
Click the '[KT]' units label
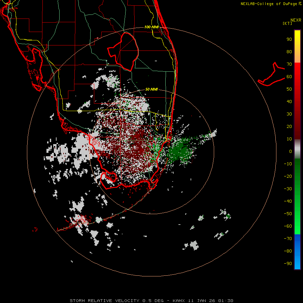pos(287,23)
